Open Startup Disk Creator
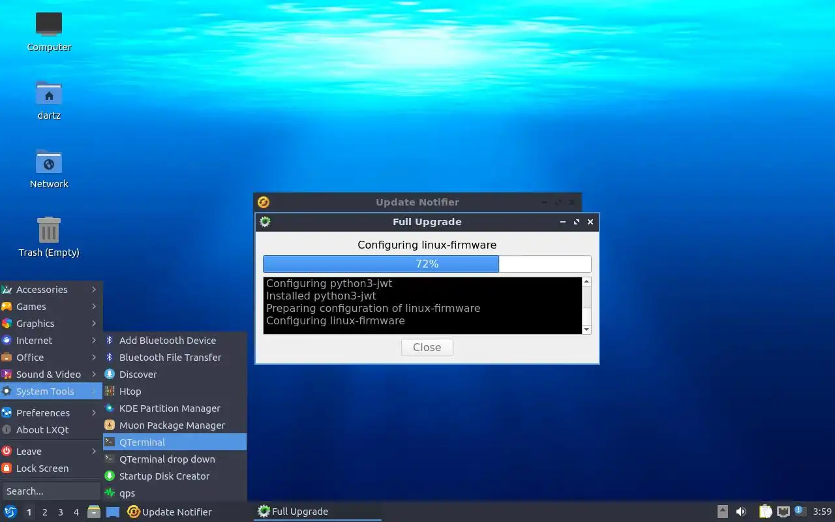The width and height of the screenshot is (835, 522). coord(175,476)
